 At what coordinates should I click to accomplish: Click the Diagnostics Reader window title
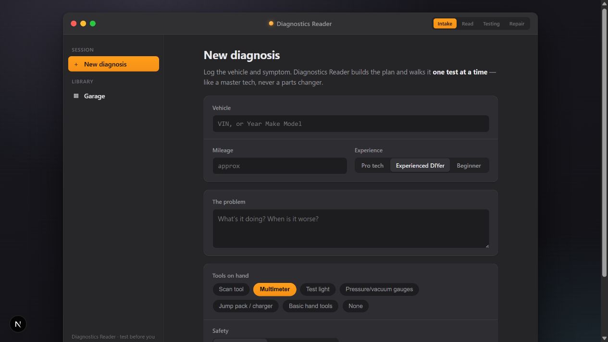(x=304, y=24)
